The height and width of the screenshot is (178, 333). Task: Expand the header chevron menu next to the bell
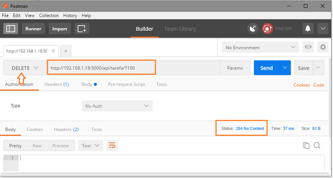click(323, 29)
